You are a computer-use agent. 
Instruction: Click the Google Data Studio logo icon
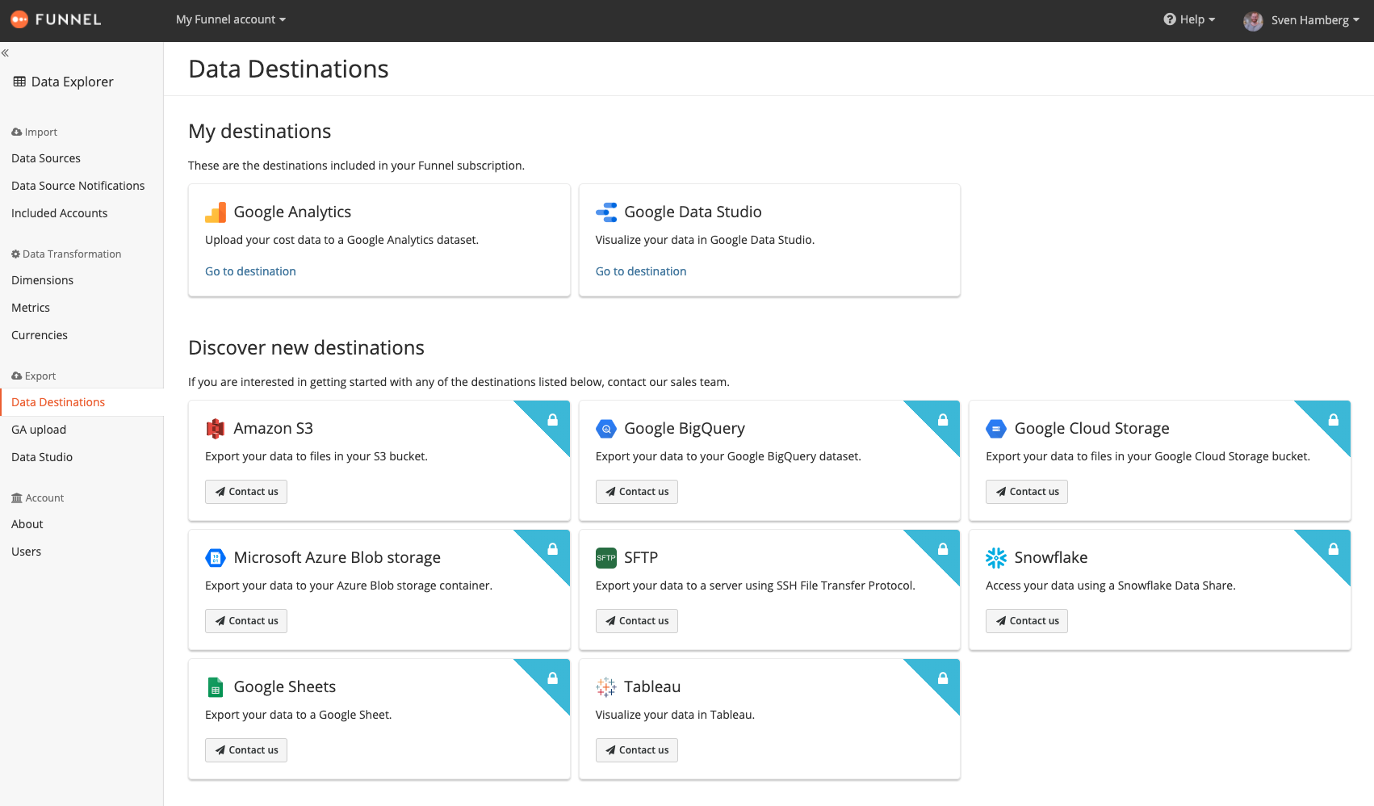coord(606,212)
